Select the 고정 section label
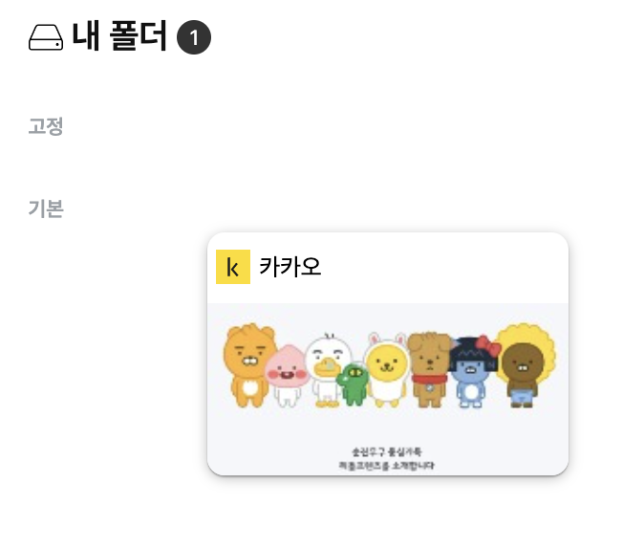The width and height of the screenshot is (644, 549). pyautogui.click(x=46, y=126)
